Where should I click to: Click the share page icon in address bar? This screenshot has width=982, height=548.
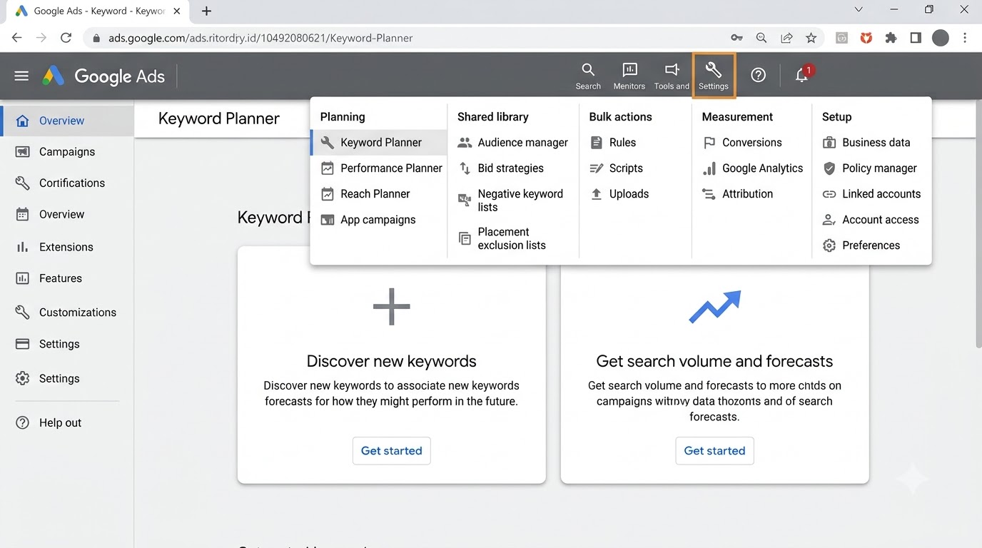[x=786, y=38]
